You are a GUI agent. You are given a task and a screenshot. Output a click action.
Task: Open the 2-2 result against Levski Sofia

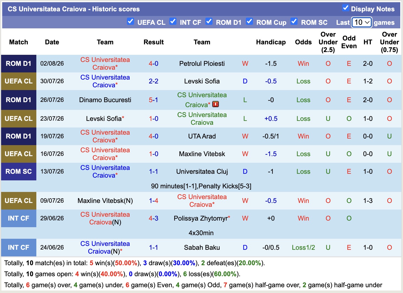click(154, 81)
